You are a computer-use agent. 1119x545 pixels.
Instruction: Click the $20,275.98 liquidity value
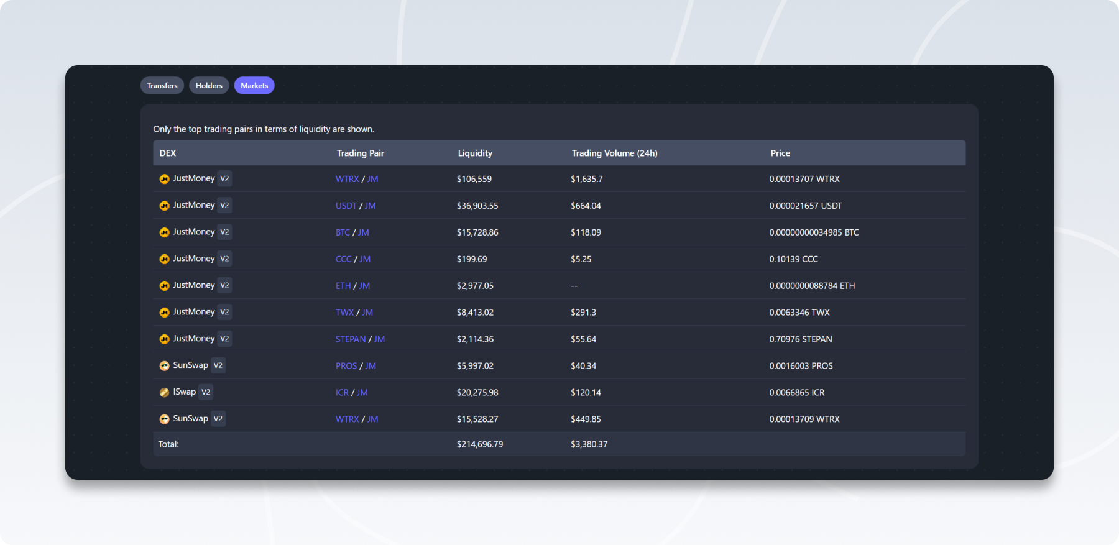[477, 393]
